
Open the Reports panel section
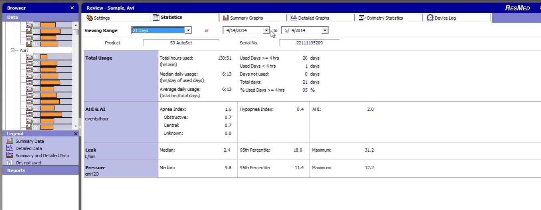pyautogui.click(x=16, y=170)
